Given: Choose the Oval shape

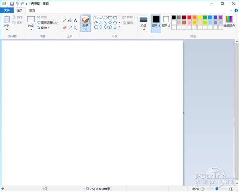Looking at the screenshot, I should click(x=106, y=18).
